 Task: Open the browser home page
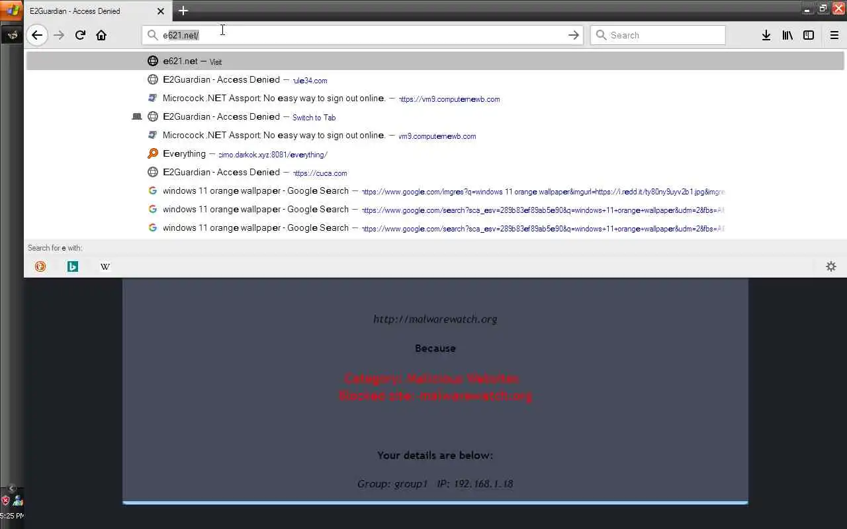click(101, 35)
